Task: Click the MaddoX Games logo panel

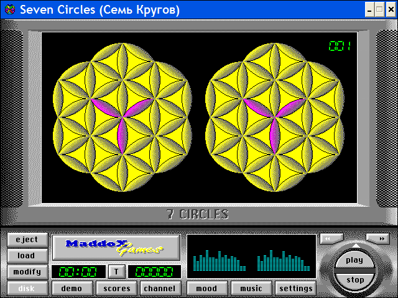Action: (116, 248)
